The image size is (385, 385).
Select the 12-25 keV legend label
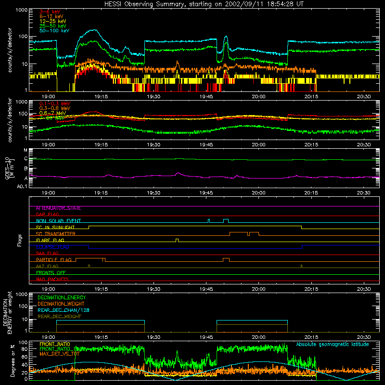pos(53,21)
